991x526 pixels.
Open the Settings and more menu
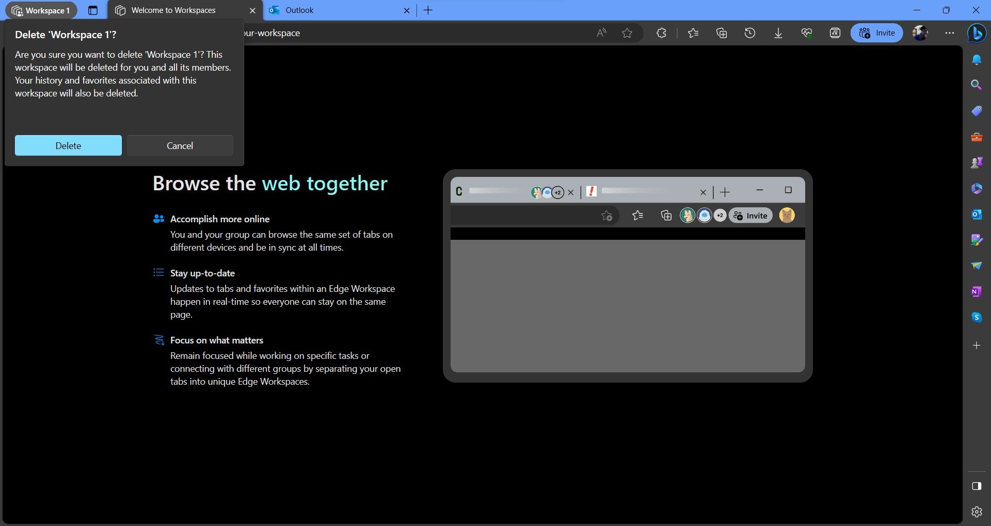coord(949,32)
